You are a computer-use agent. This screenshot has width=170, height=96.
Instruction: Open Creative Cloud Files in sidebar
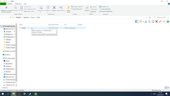pyautogui.click(x=9, y=51)
